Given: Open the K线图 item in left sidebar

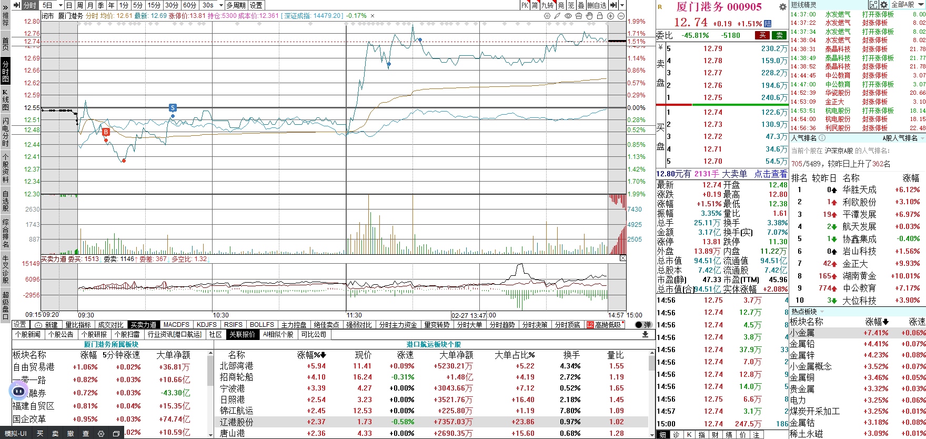Looking at the screenshot, I should tap(5, 99).
